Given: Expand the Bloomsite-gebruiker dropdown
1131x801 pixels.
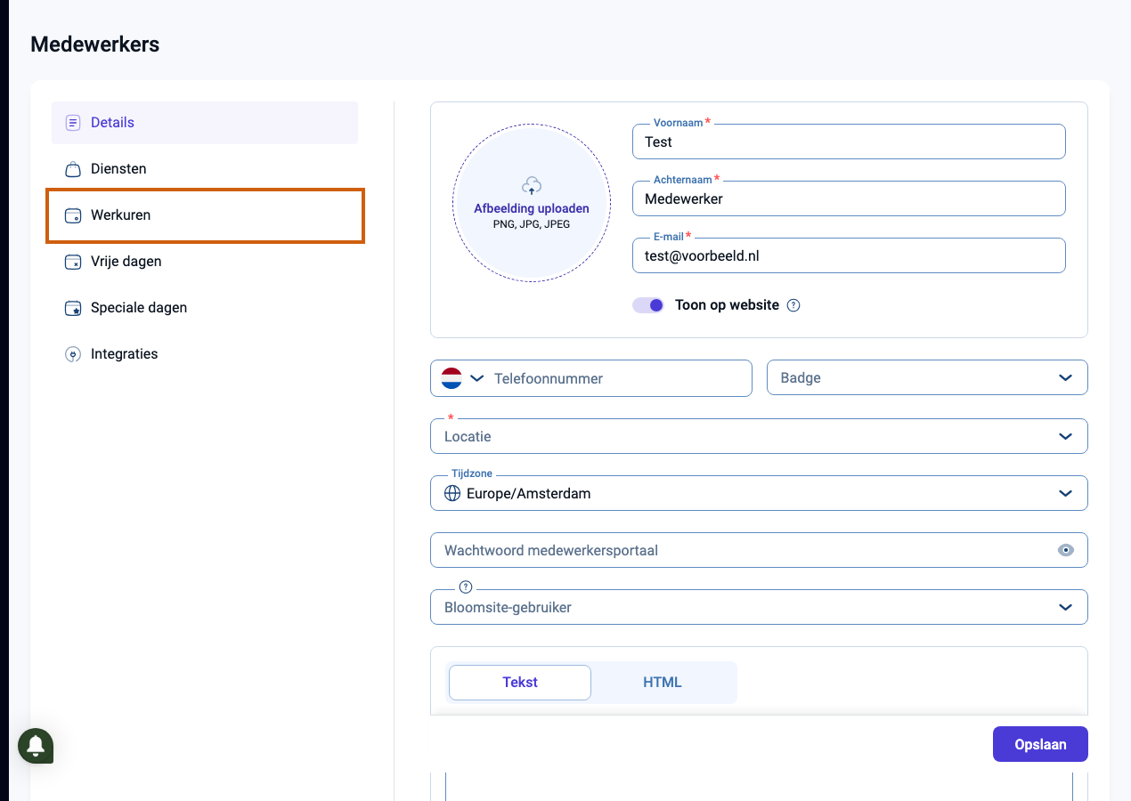Looking at the screenshot, I should (759, 607).
